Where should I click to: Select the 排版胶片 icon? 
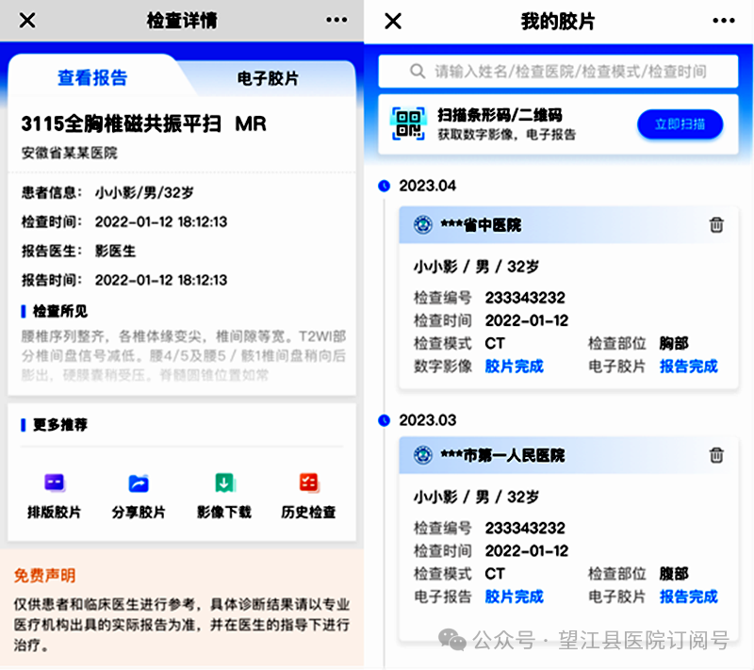(53, 483)
